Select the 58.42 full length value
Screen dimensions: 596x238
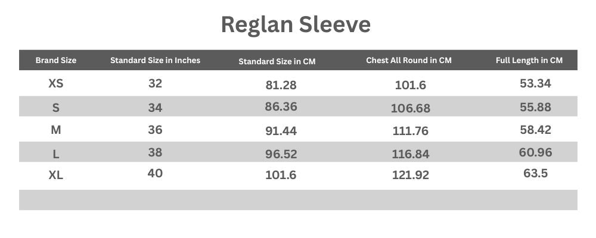pyautogui.click(x=535, y=130)
